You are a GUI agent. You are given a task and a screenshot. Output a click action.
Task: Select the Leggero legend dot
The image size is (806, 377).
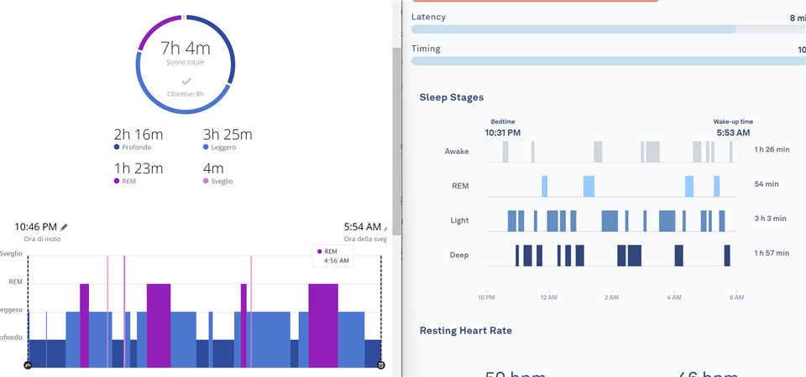coord(207,147)
